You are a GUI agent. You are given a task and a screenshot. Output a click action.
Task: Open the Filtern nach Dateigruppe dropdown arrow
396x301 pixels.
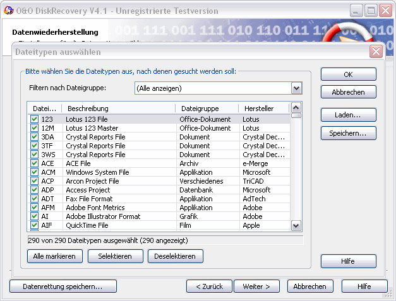[296, 88]
